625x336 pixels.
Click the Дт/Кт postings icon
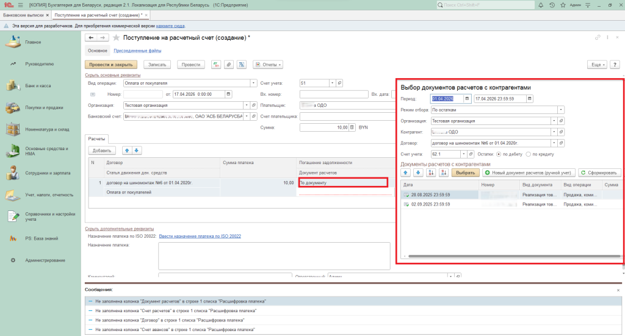[216, 65]
